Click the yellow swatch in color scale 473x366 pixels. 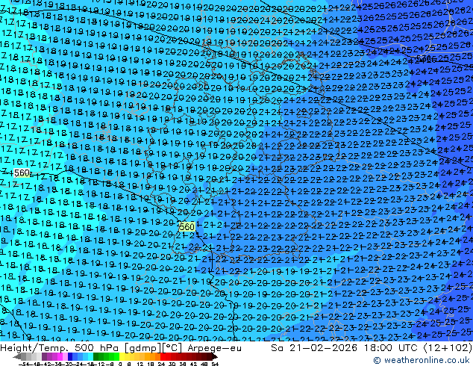tap(122, 356)
